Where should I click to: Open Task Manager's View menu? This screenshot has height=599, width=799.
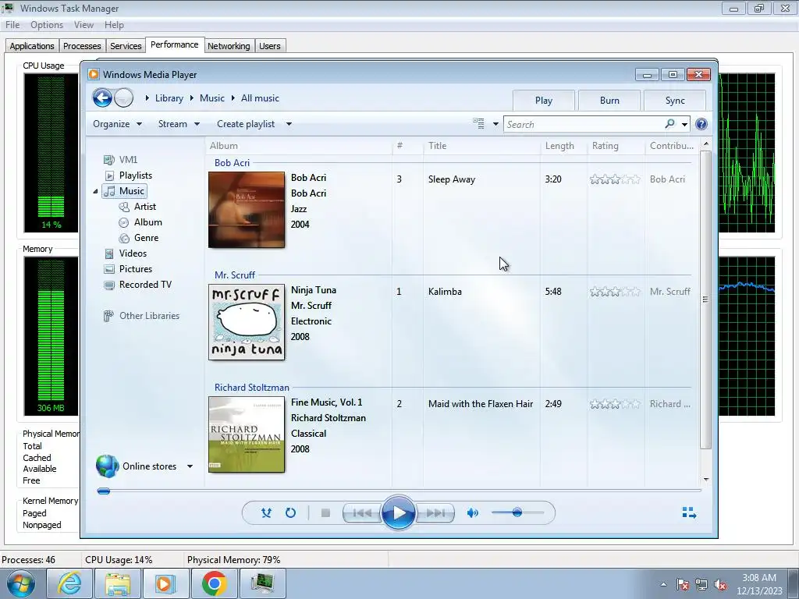point(83,24)
